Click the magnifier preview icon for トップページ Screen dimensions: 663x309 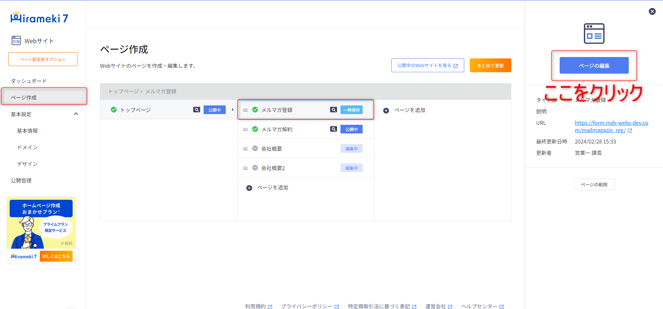pos(196,110)
